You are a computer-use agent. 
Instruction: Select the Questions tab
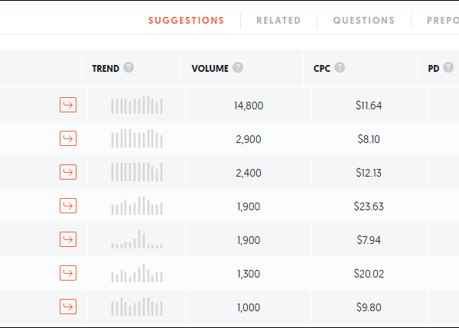[364, 21]
